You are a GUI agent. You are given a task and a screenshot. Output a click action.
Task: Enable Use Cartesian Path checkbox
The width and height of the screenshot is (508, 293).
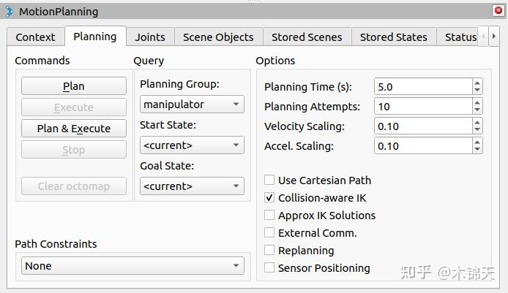click(x=269, y=180)
